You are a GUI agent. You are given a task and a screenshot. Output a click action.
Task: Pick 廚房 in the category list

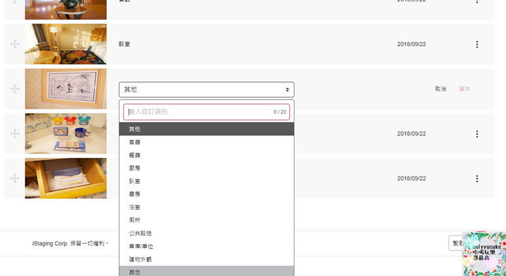pos(206,168)
